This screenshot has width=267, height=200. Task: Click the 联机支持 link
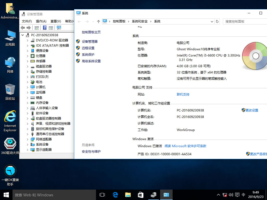183,94
